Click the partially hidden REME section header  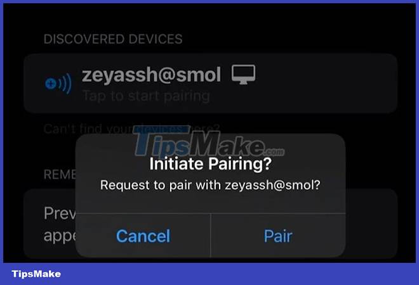(60, 175)
